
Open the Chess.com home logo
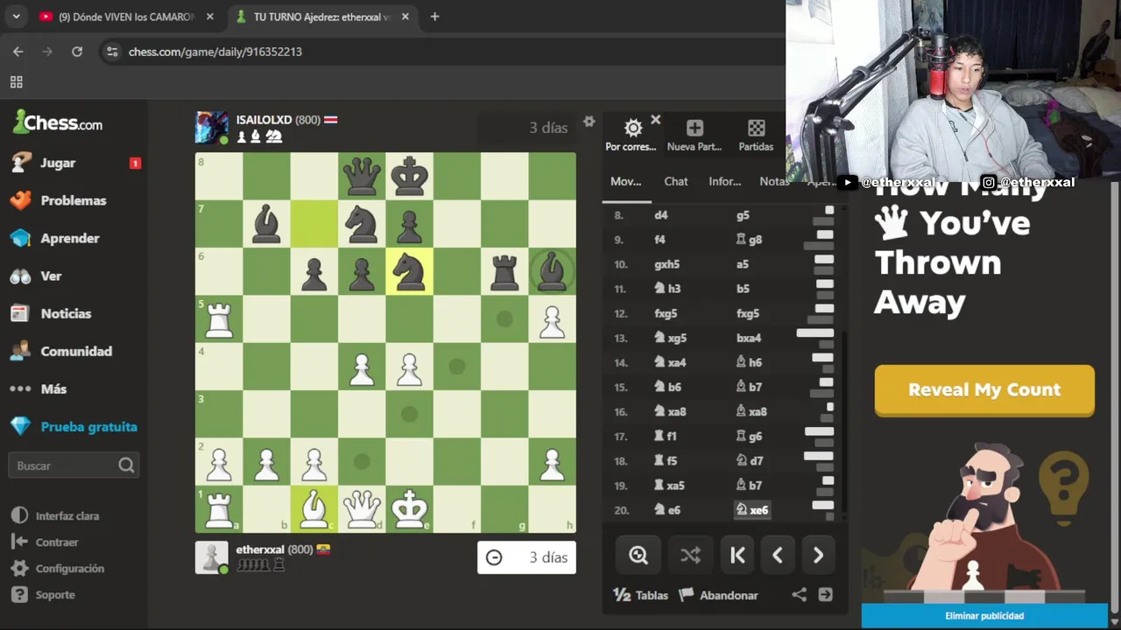[x=58, y=122]
